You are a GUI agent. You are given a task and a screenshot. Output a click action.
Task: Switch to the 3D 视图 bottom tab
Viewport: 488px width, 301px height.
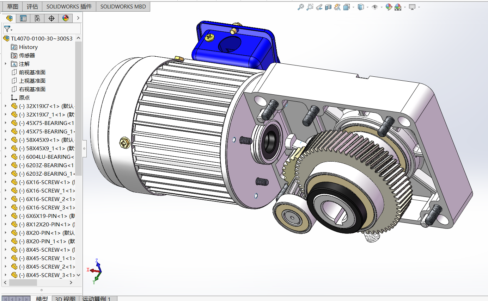[x=65, y=299]
